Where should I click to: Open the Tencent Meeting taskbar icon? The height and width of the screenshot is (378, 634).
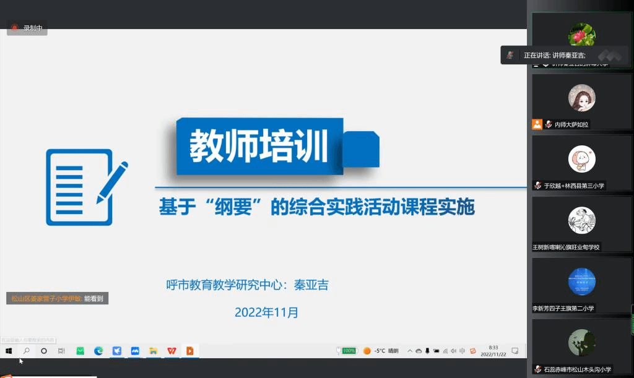(x=134, y=351)
